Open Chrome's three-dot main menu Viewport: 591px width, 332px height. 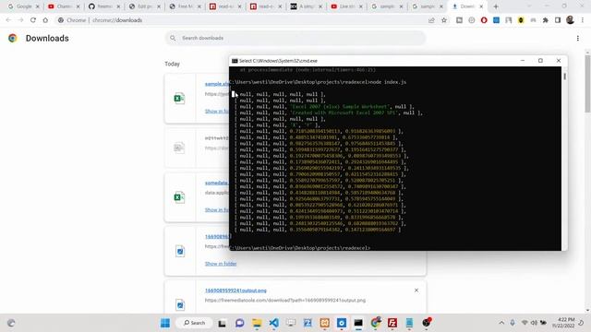(583, 20)
